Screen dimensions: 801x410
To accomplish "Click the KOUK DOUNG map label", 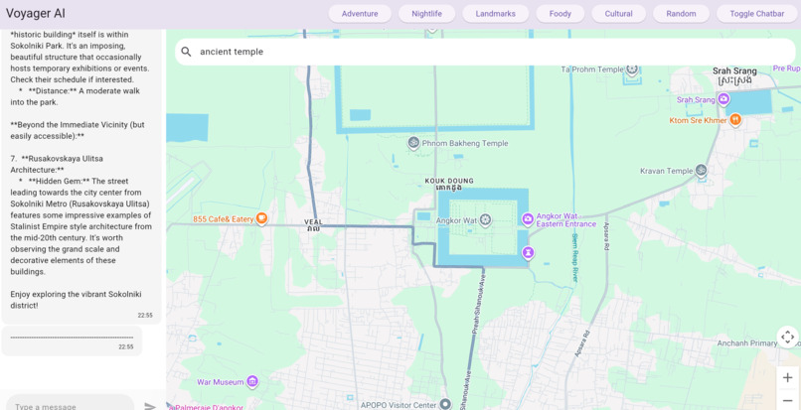I will pos(449,184).
